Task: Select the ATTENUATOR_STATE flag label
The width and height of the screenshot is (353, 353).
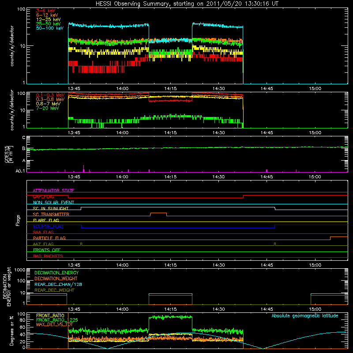Action: 53,191
